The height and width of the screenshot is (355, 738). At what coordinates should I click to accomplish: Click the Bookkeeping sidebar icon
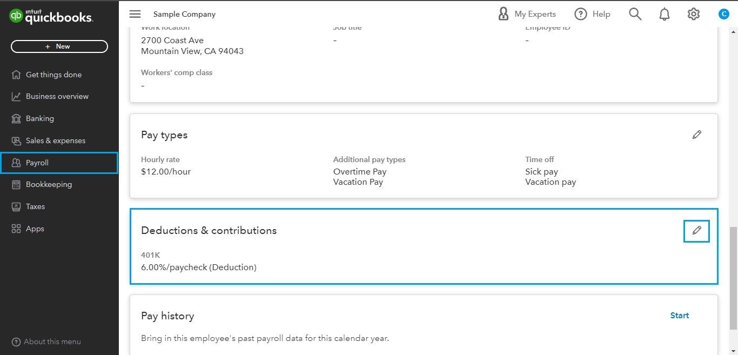click(15, 184)
